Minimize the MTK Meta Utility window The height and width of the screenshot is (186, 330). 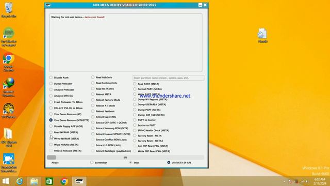[200, 5]
